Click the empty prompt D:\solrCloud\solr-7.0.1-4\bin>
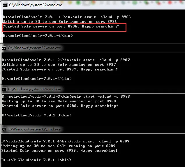The height and width of the screenshot is (167, 185). (x=36, y=160)
